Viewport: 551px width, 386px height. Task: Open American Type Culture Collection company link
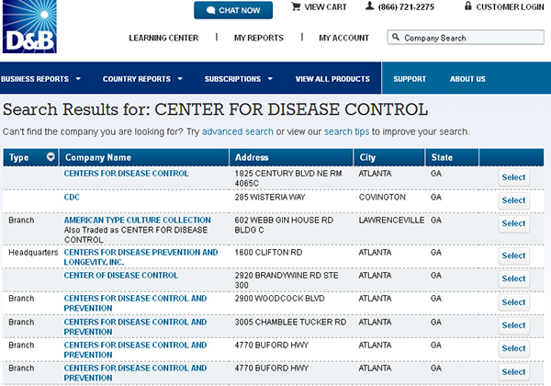click(138, 221)
